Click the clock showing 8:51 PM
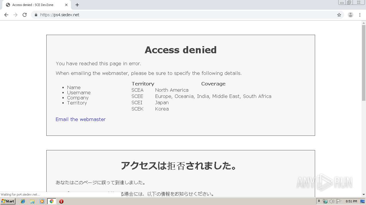 351,201
